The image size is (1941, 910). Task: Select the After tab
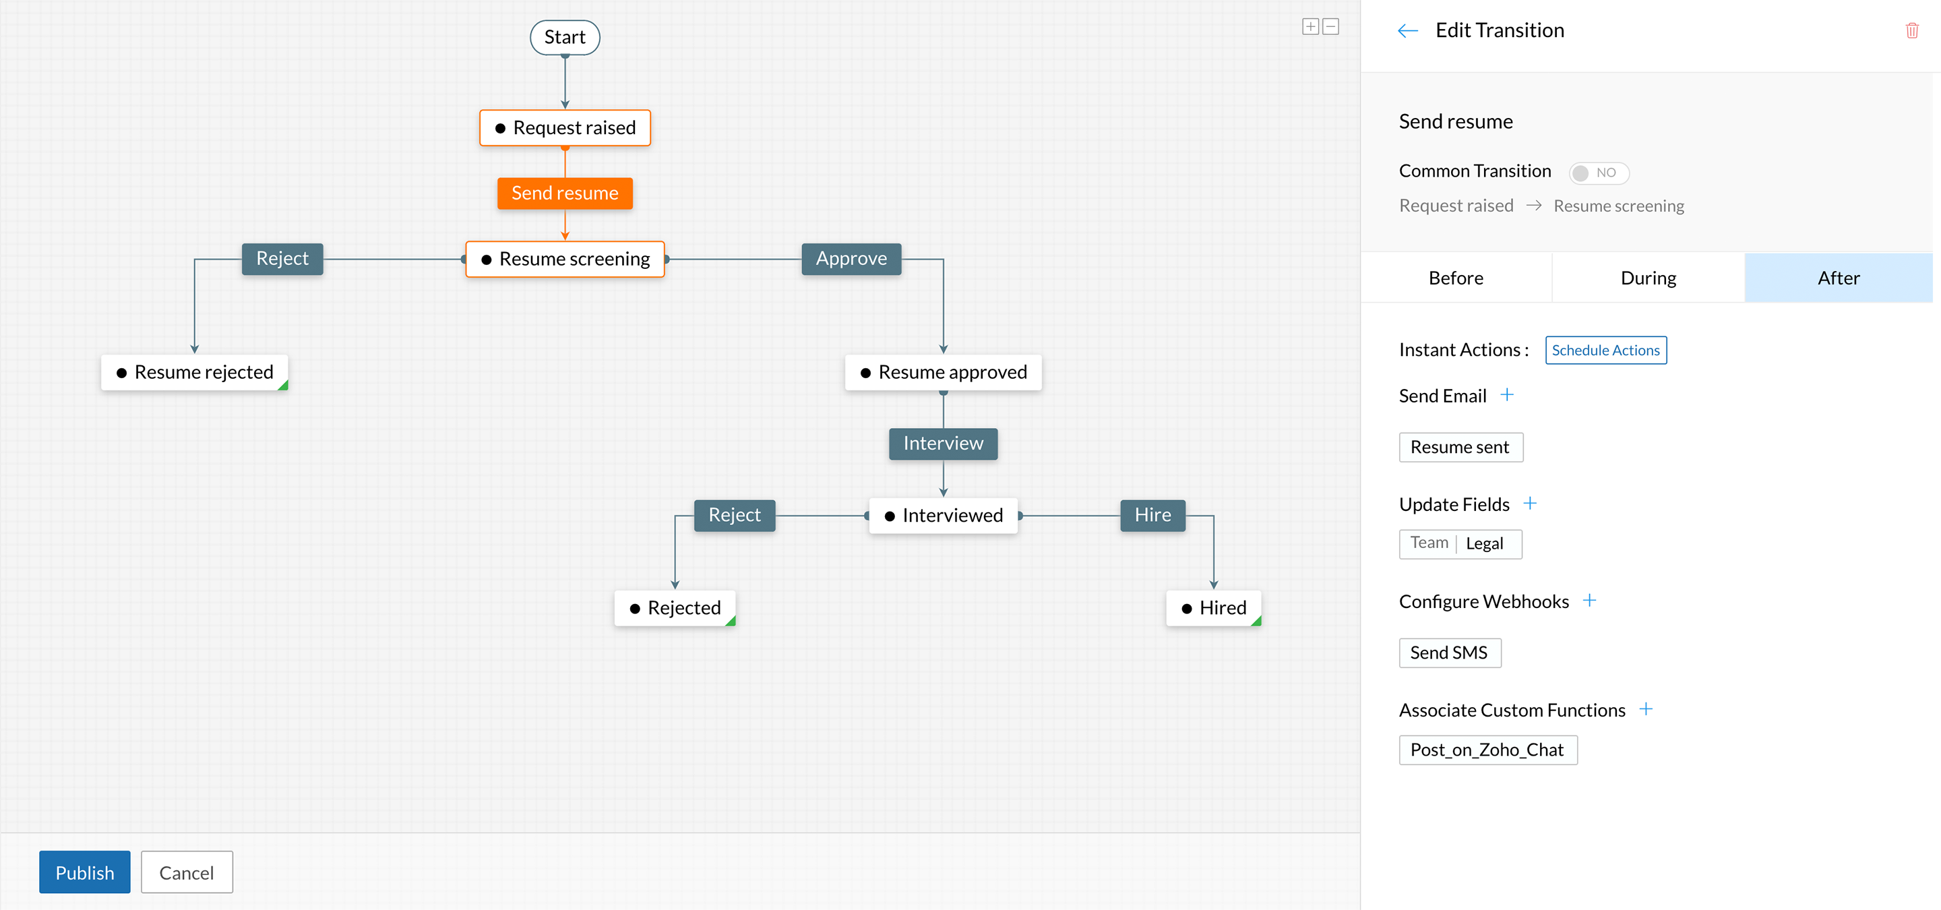pyautogui.click(x=1838, y=278)
